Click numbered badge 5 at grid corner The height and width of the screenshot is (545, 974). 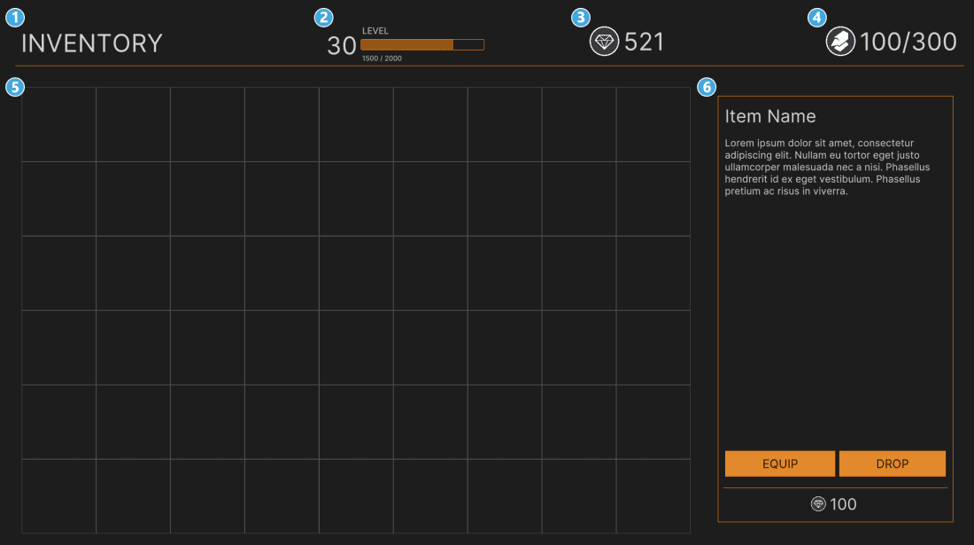click(x=14, y=86)
